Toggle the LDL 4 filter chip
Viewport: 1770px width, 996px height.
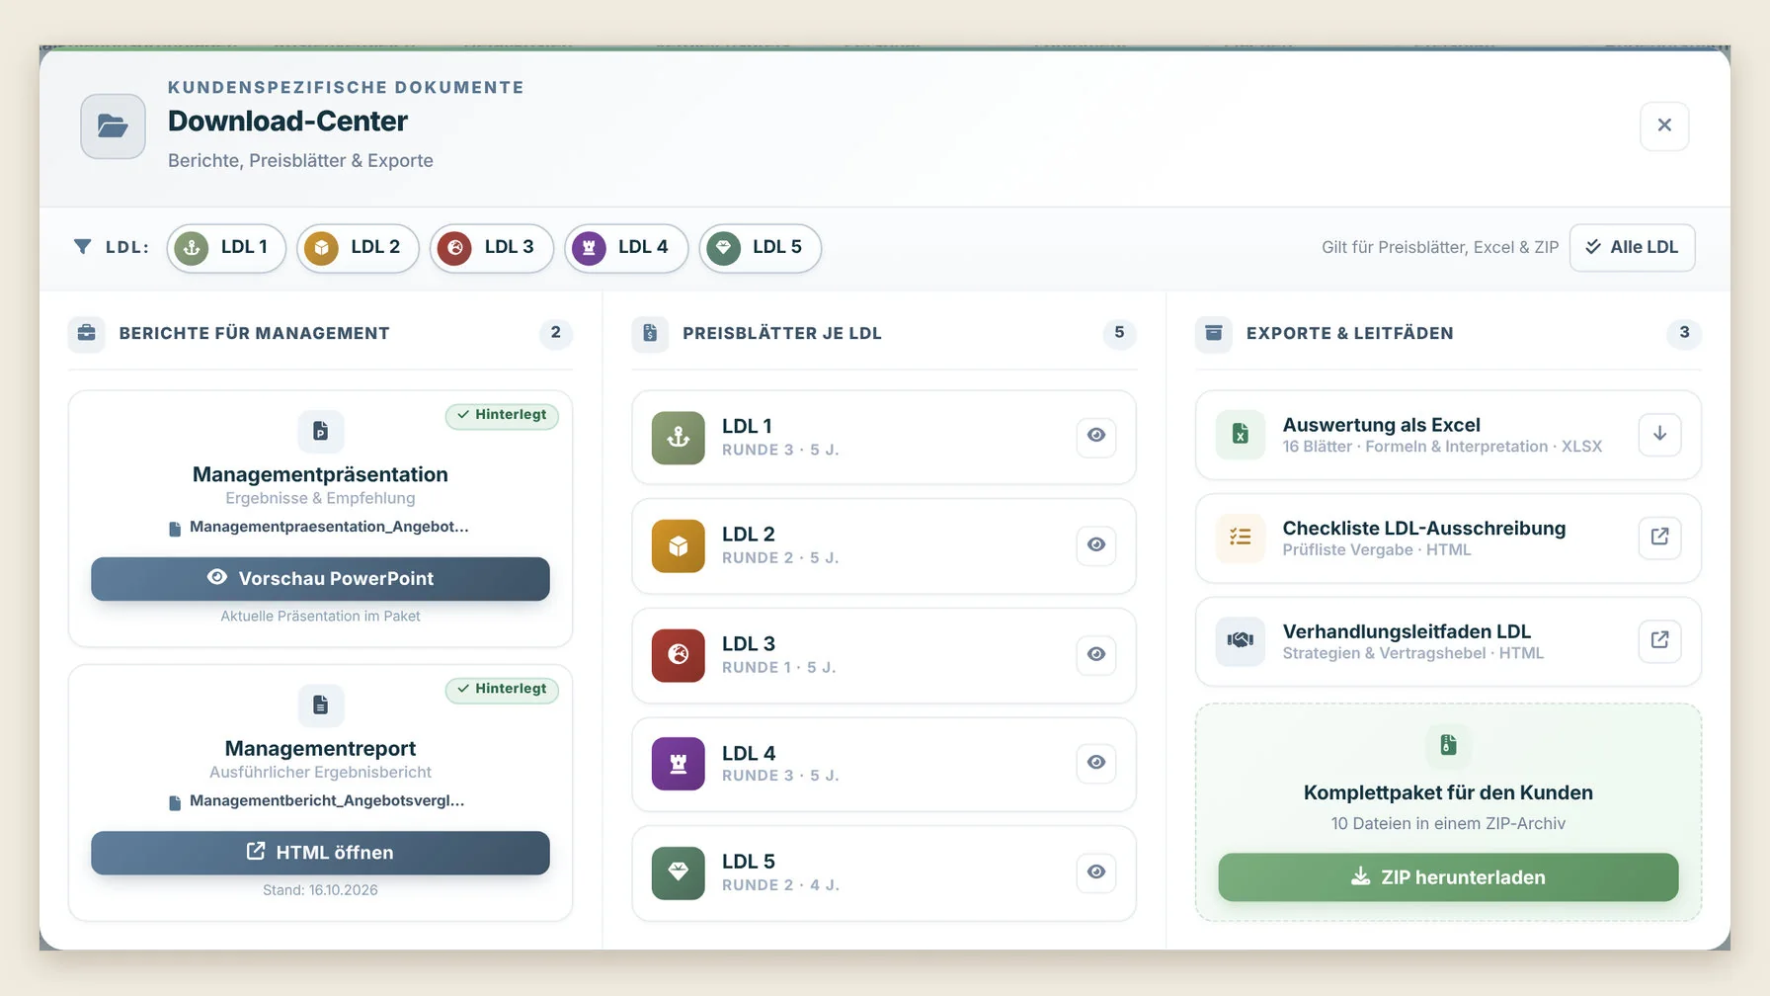pos(625,247)
